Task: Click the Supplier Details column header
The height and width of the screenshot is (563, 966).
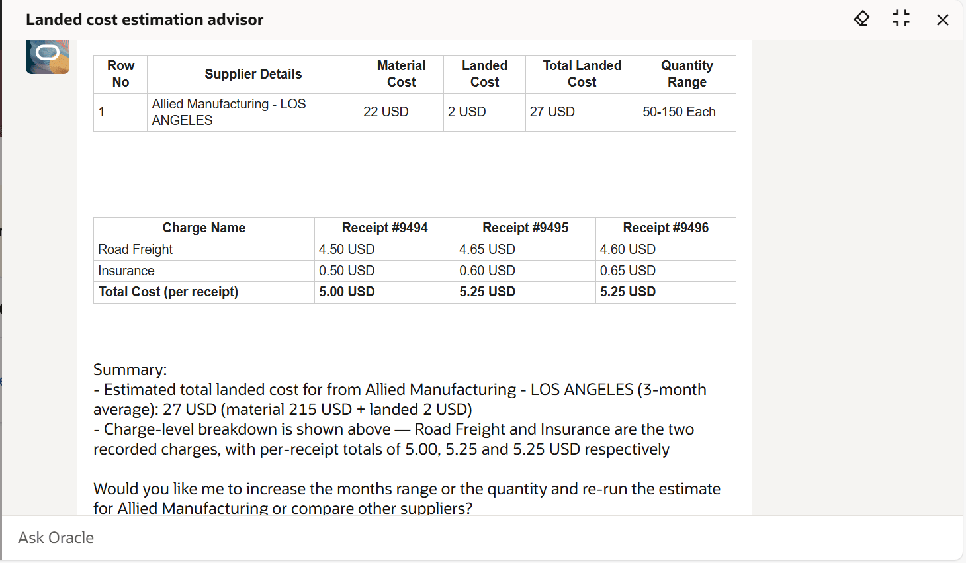Action: pyautogui.click(x=253, y=74)
